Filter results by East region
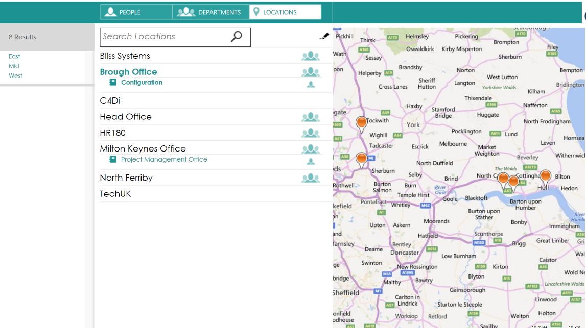The width and height of the screenshot is (586, 328). [14, 56]
